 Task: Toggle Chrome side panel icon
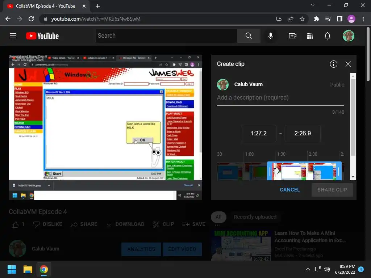pyautogui.click(x=340, y=19)
